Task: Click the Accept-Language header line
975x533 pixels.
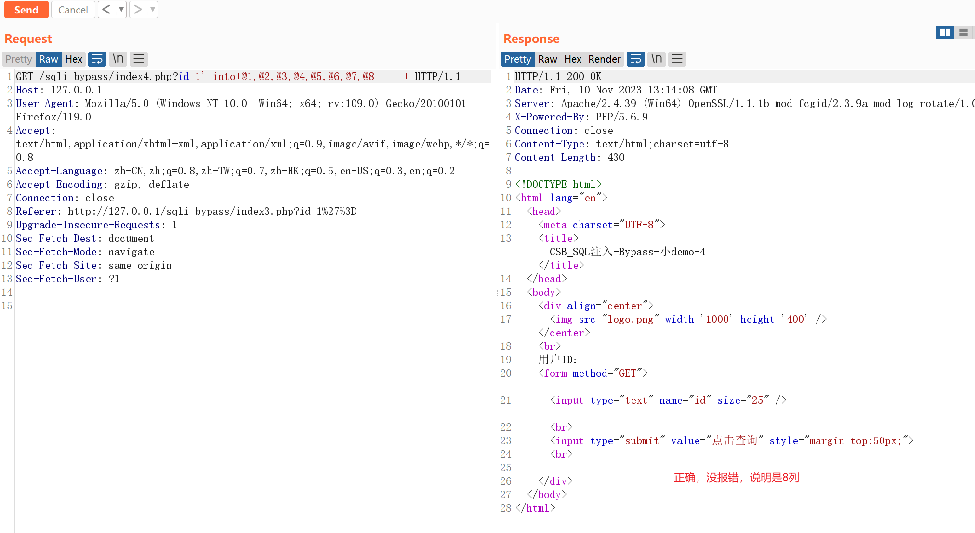Action: [x=235, y=171]
